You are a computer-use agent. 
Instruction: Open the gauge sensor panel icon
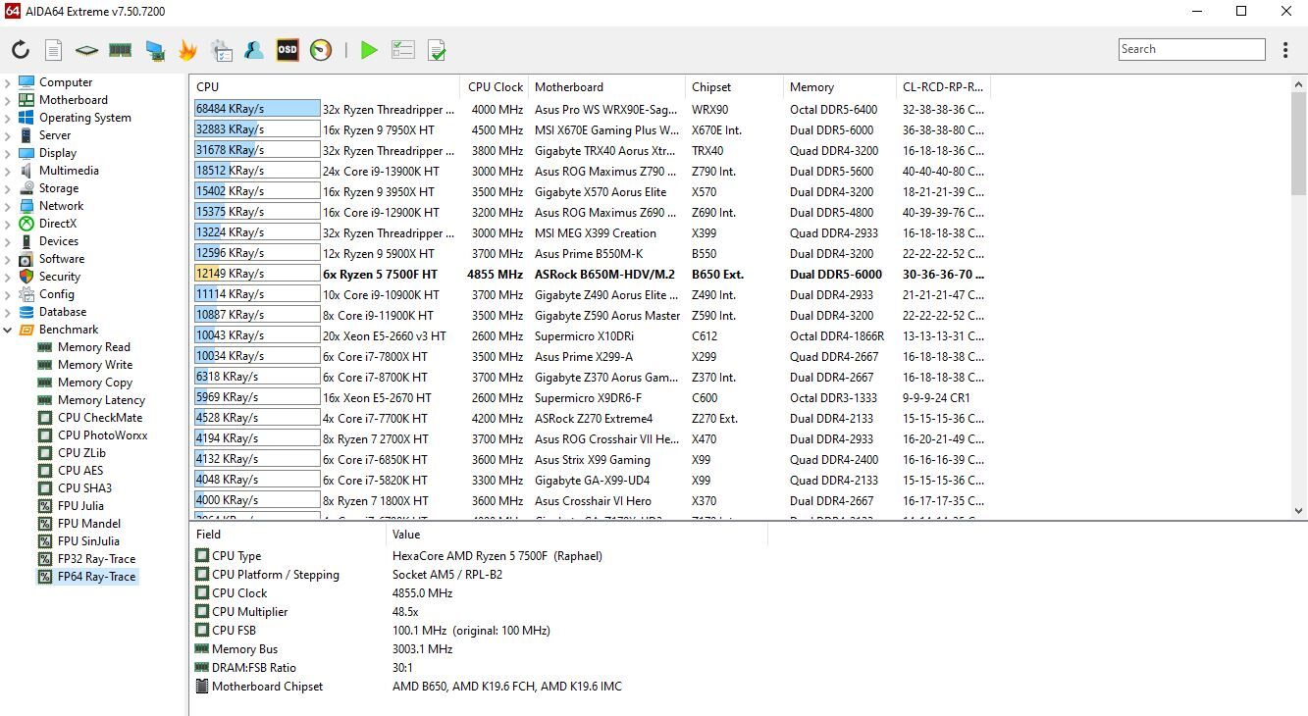[321, 50]
